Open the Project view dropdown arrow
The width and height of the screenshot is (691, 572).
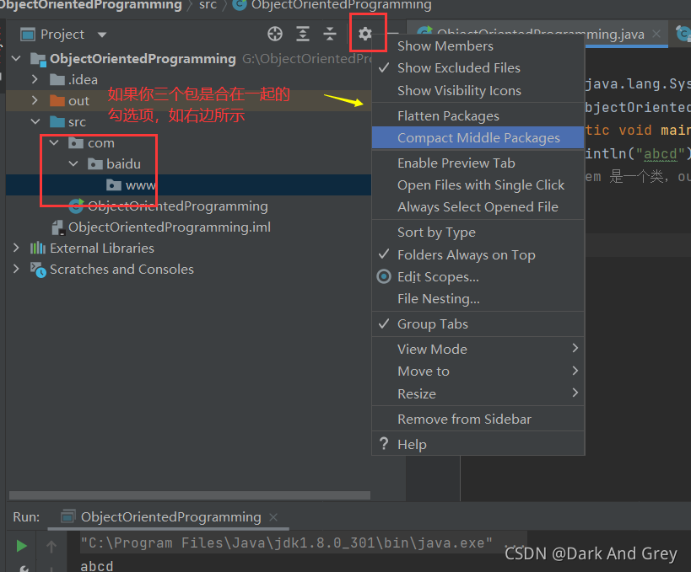[x=102, y=35]
